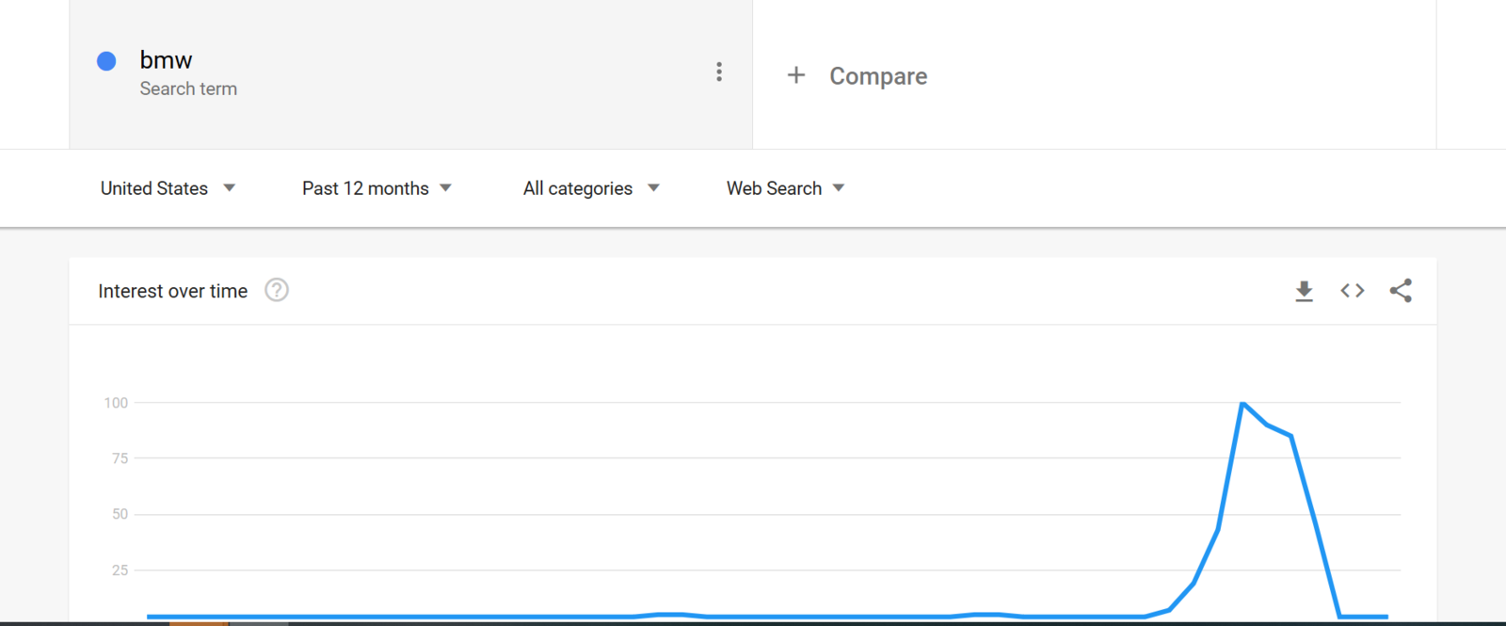The width and height of the screenshot is (1506, 626).
Task: Download the Interest over time CSV
Action: tap(1304, 291)
